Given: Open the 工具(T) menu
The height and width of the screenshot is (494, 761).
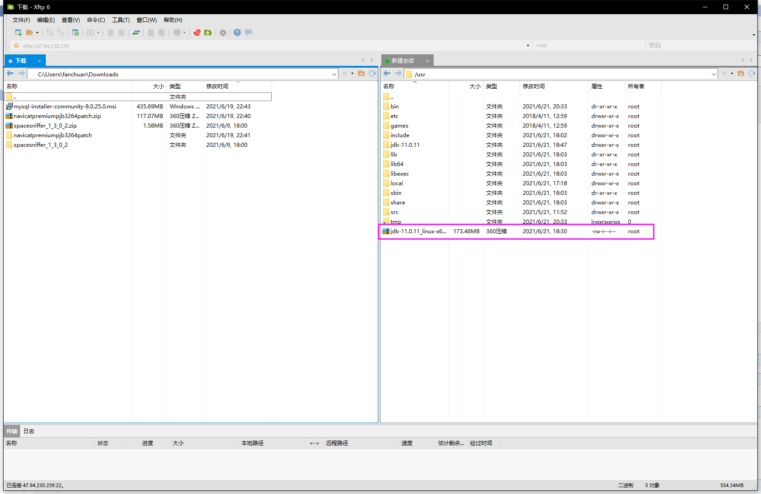Looking at the screenshot, I should [x=121, y=20].
